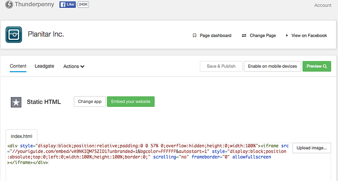Click the swap arrows icon beside Change Page
Screen dimensions: 338x181
244,36
